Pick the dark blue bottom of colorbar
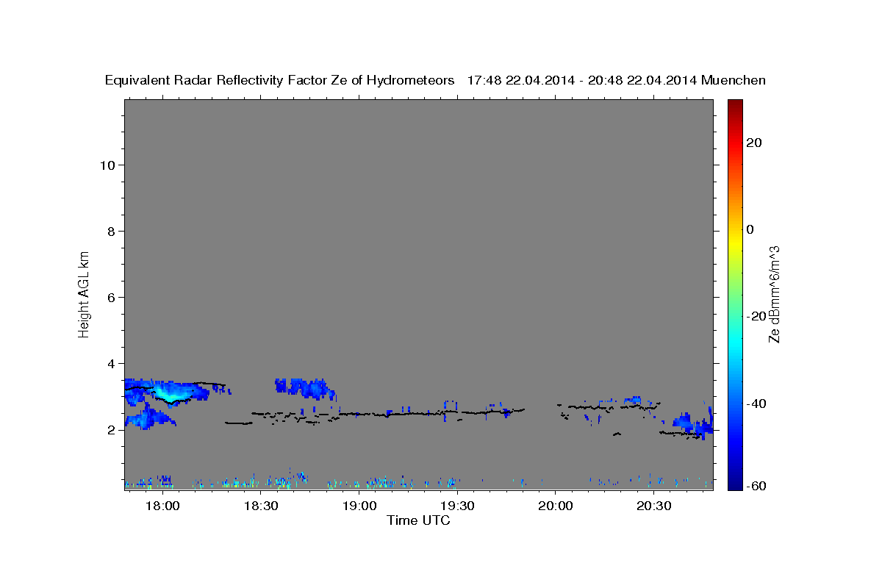The width and height of the screenshot is (882, 588). tap(734, 484)
